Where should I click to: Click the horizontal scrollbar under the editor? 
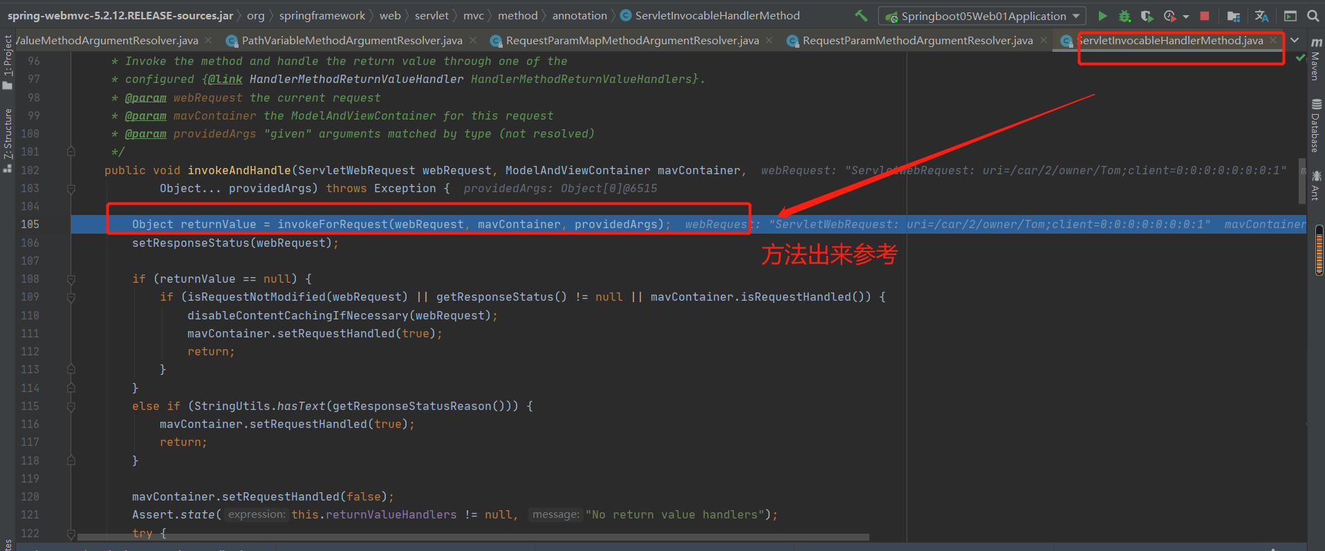point(473,536)
